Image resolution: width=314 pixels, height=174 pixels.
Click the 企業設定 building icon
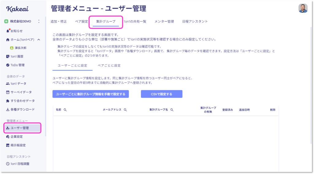coord(8,137)
